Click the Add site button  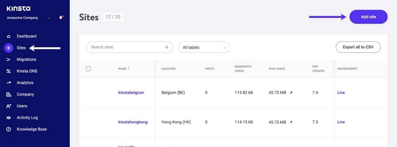tap(368, 17)
